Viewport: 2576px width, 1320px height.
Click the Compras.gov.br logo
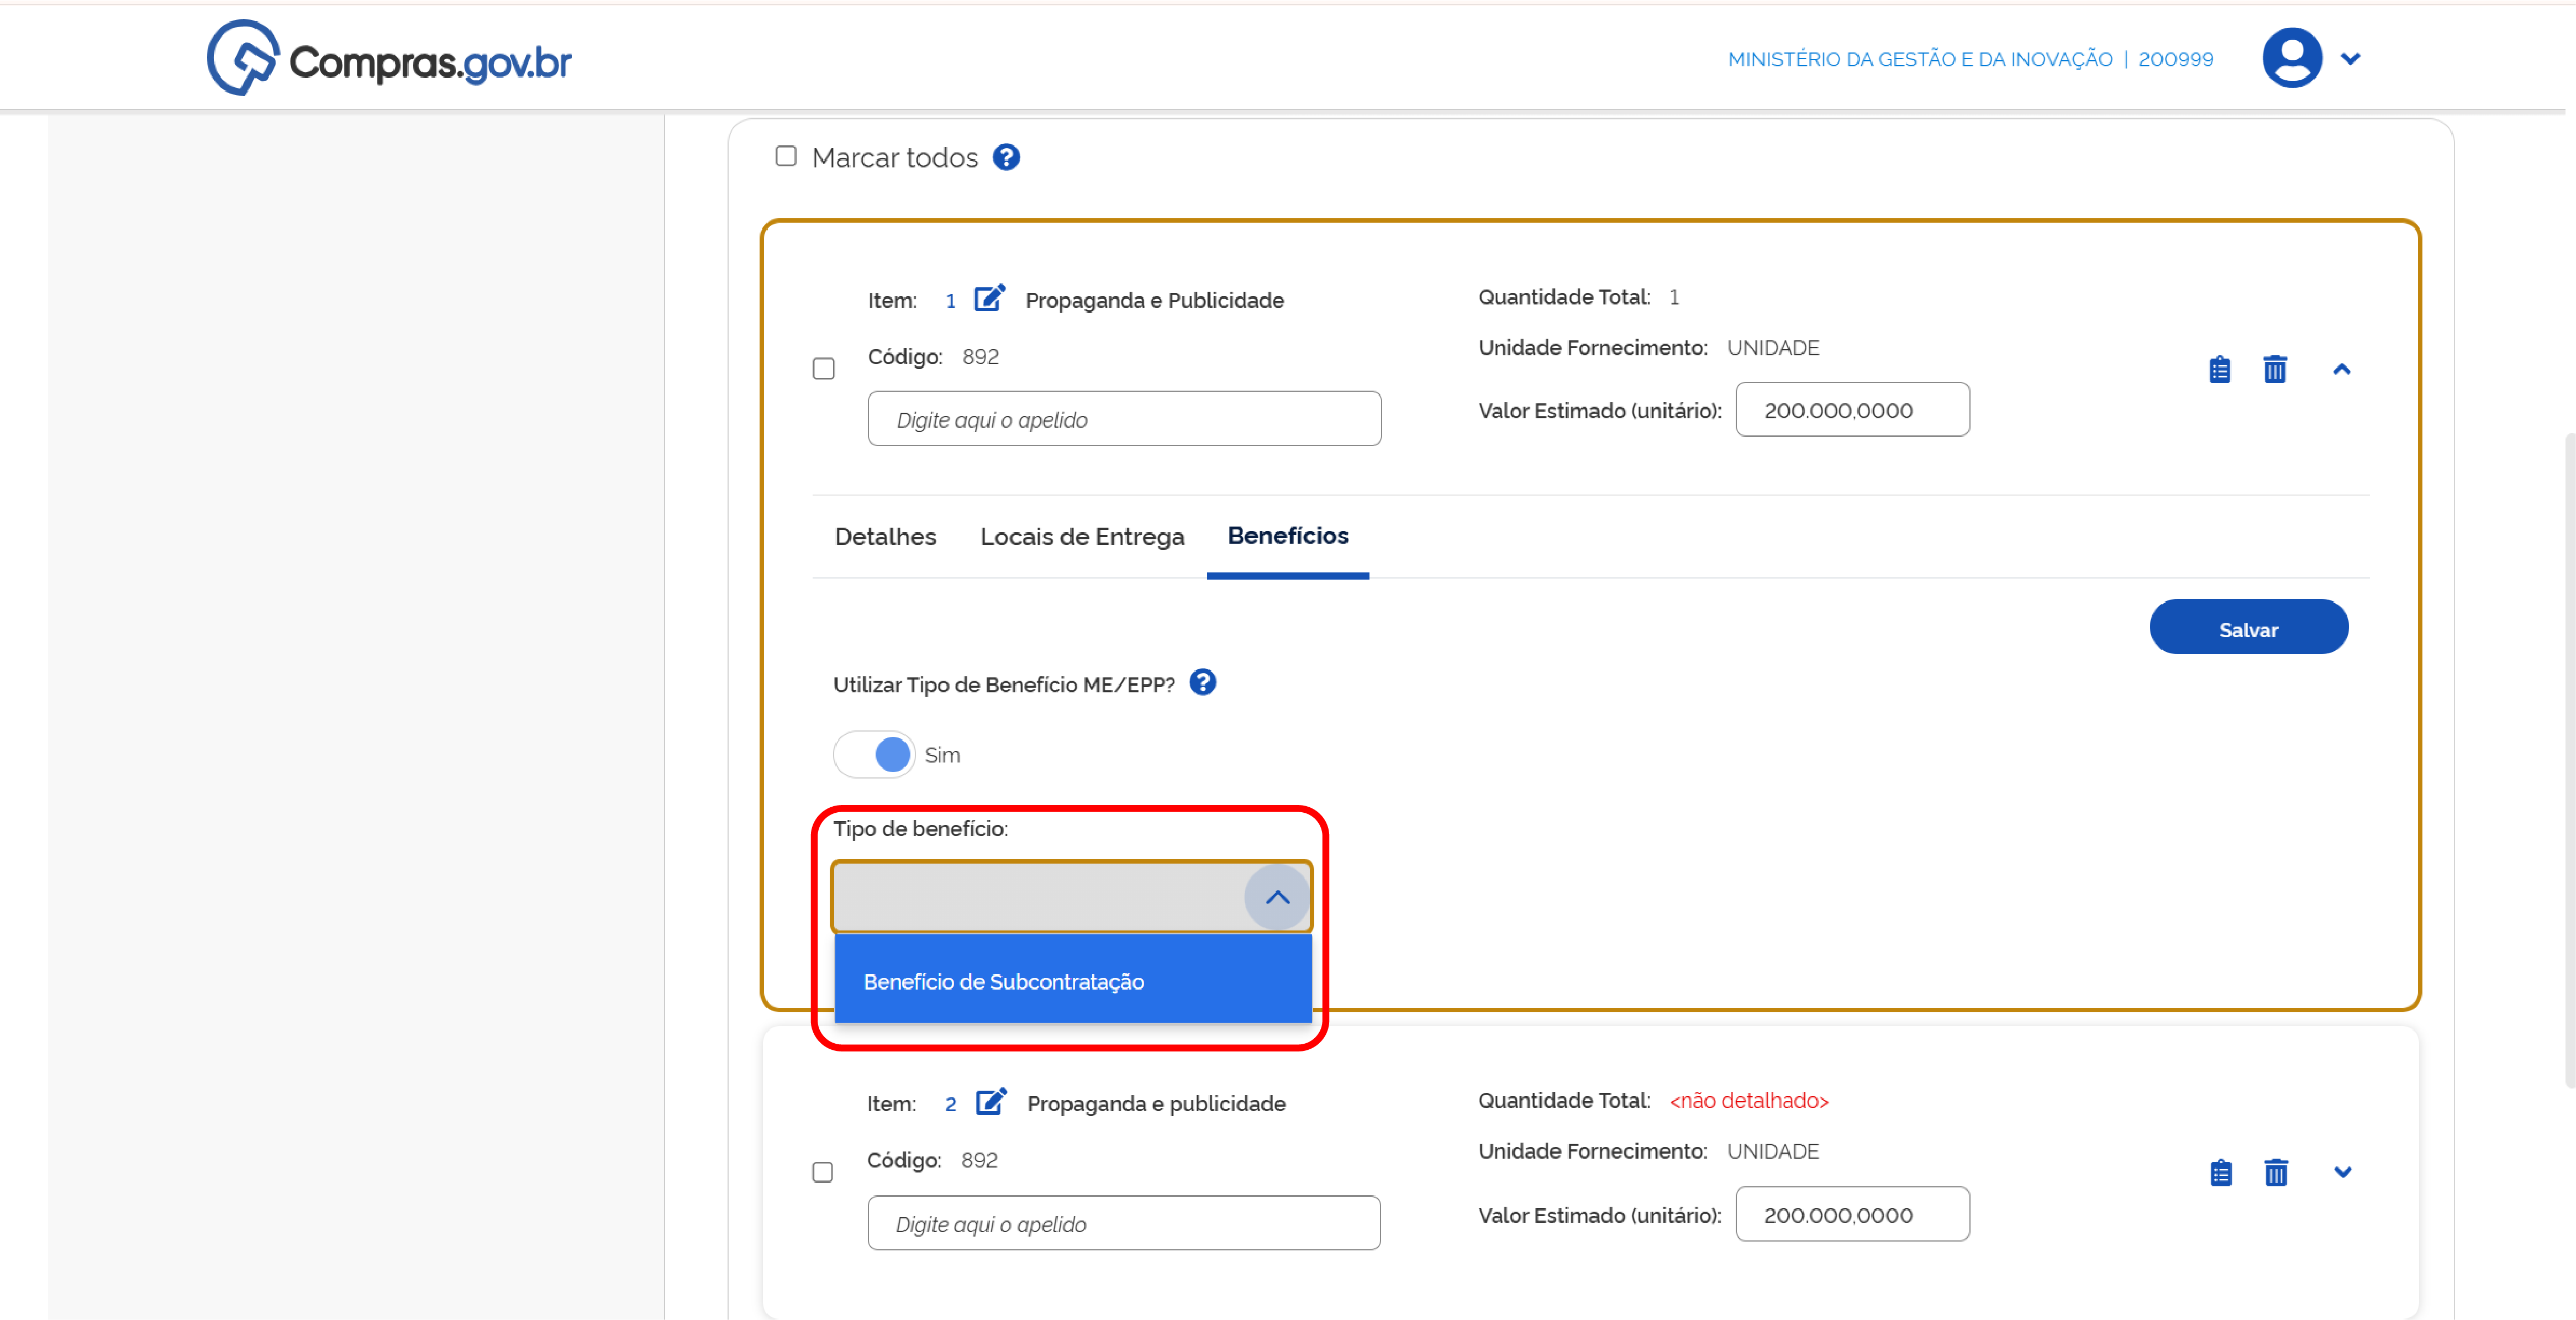pyautogui.click(x=389, y=58)
